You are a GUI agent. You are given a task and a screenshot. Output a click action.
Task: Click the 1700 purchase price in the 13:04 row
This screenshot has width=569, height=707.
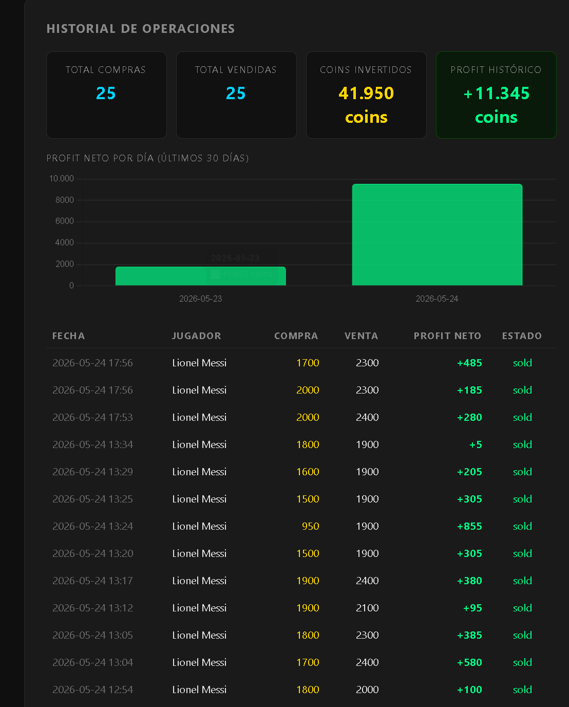tap(308, 662)
